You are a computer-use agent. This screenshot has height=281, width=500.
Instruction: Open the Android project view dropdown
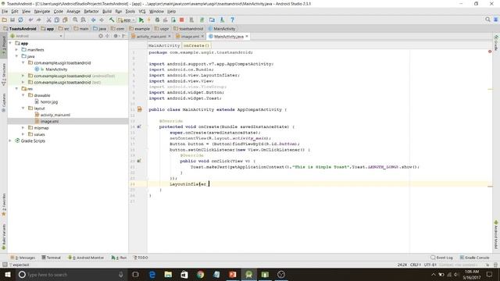tap(36, 36)
